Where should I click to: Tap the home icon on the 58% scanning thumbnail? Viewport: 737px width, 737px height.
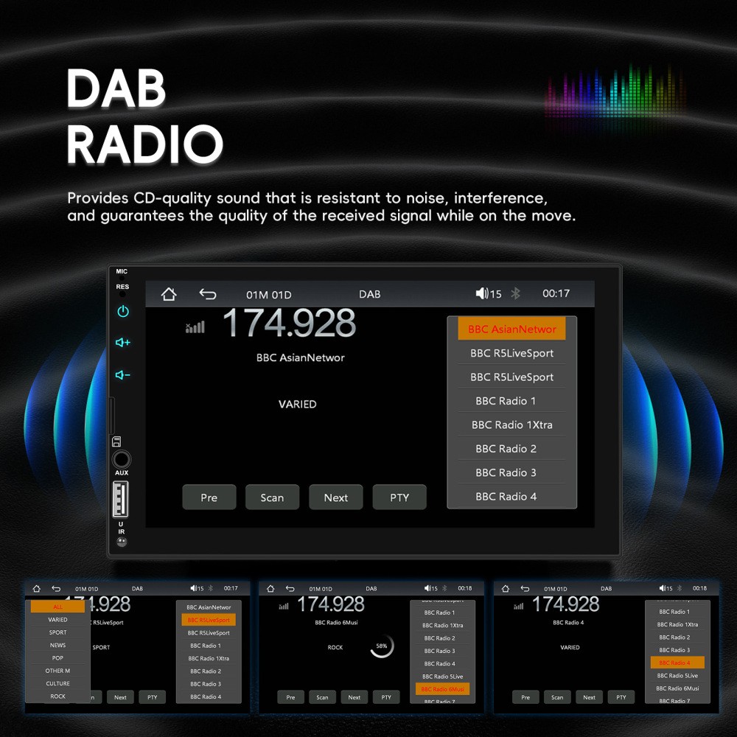[270, 588]
